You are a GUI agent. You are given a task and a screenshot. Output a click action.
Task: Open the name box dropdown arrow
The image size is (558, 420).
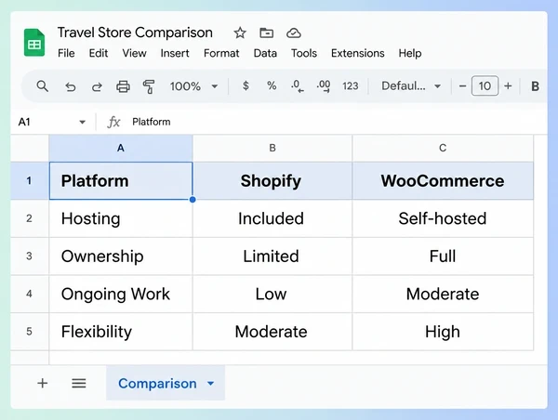[82, 122]
